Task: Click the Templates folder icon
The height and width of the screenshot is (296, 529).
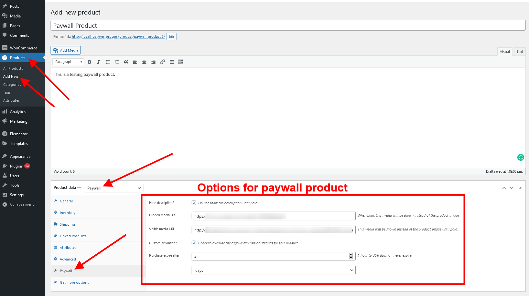Action: (5, 143)
